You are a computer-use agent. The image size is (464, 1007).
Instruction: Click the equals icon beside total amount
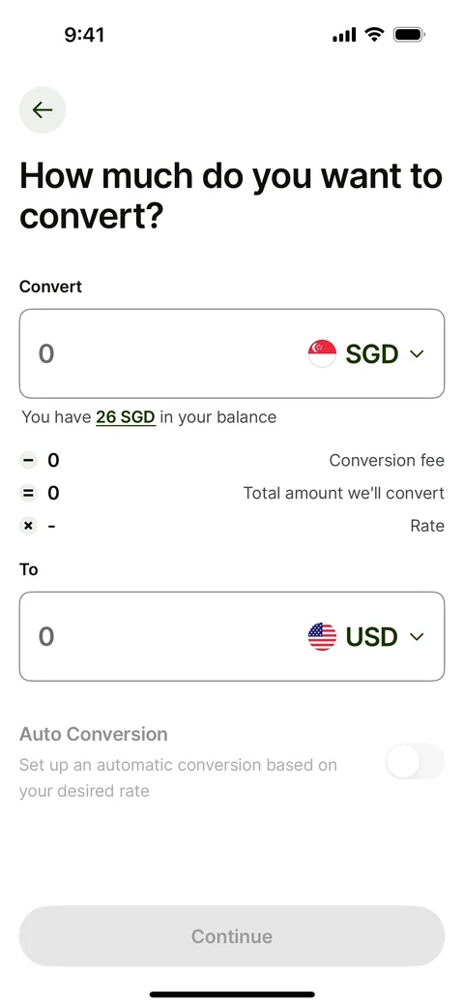pos(28,493)
